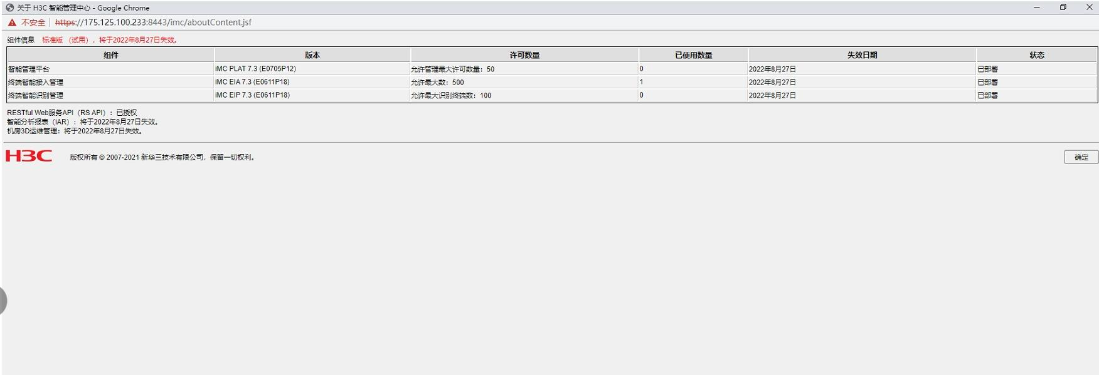Click the URL address text

tap(153, 23)
